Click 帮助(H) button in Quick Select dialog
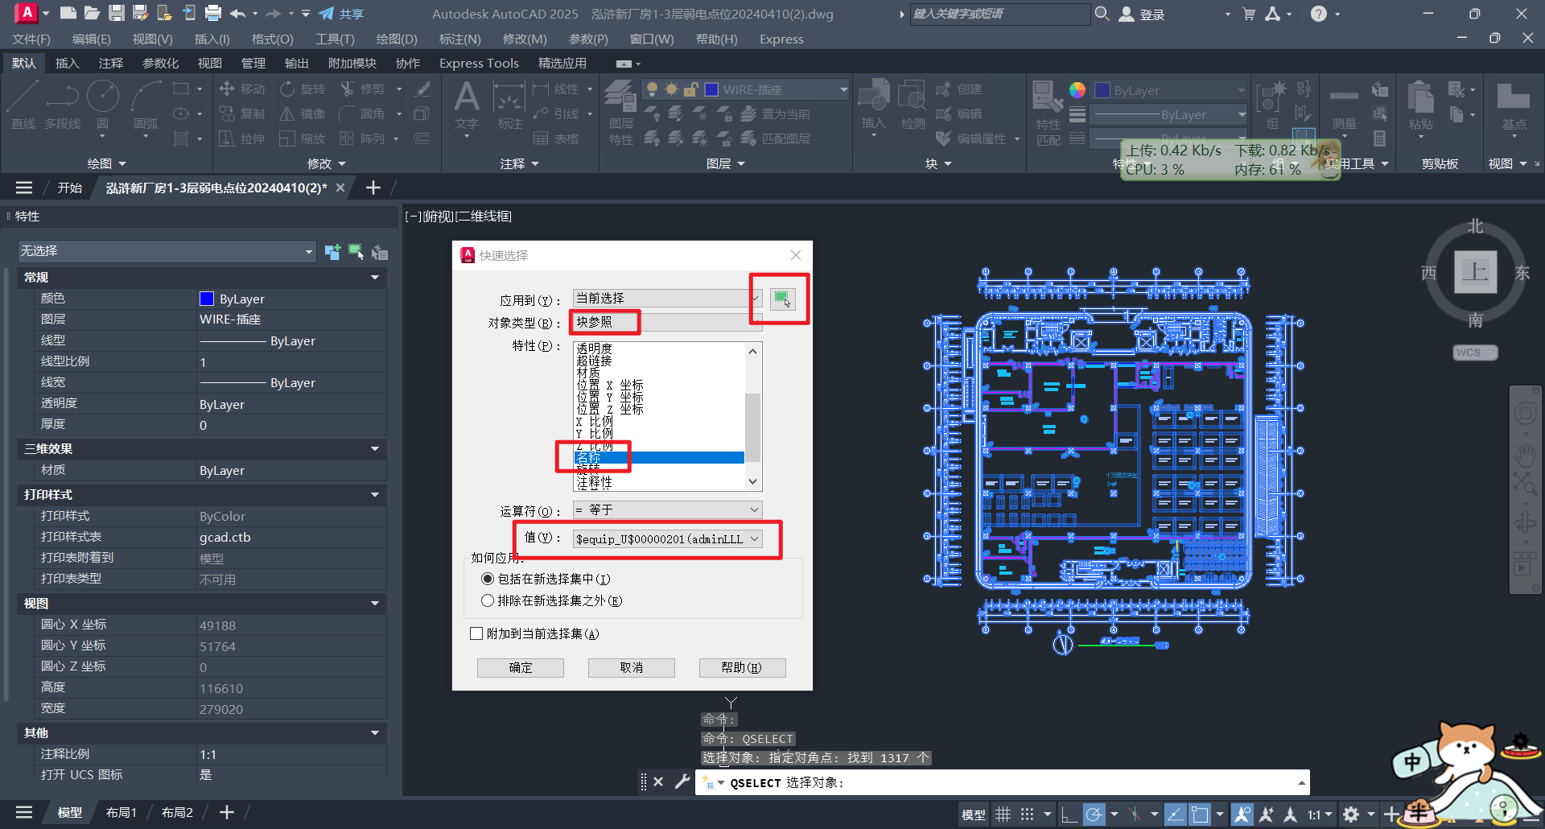 (x=742, y=667)
